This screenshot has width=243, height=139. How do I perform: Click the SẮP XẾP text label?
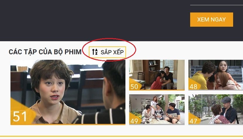(112, 52)
